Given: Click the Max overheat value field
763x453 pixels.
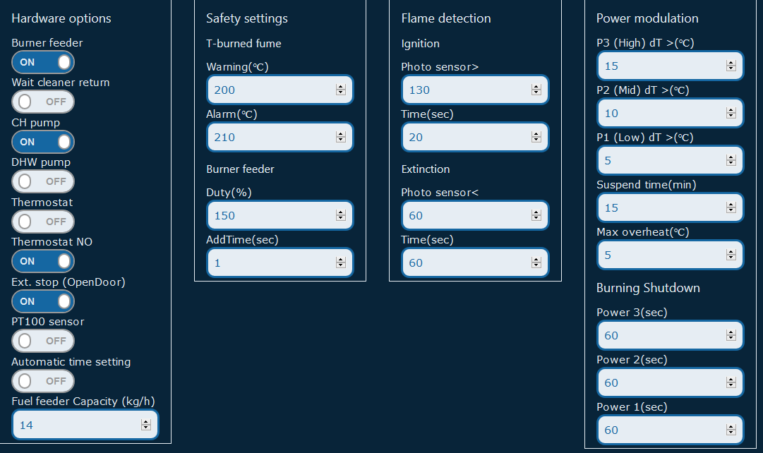Looking at the screenshot, I should click(663, 255).
